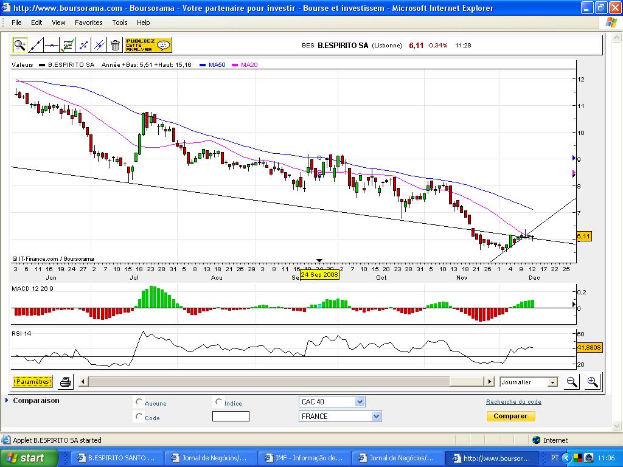Image resolution: width=623 pixels, height=467 pixels.
Task: Click the 6,11 price axis label
Action: coord(583,237)
